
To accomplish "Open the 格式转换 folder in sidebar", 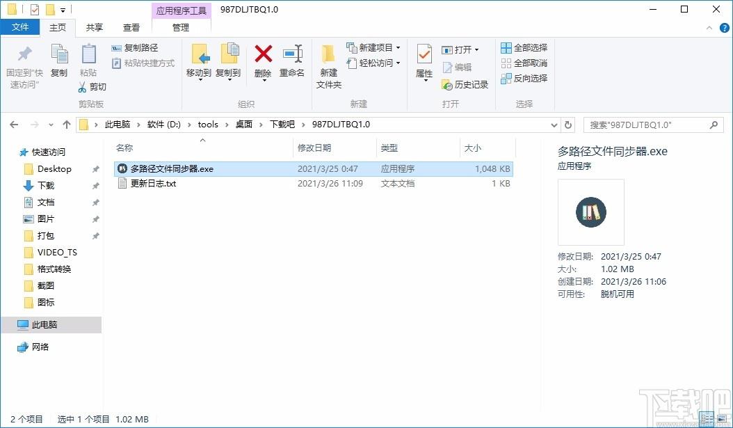I will pyautogui.click(x=54, y=269).
